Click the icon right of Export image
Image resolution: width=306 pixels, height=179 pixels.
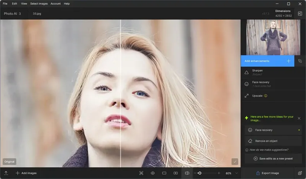point(300,173)
